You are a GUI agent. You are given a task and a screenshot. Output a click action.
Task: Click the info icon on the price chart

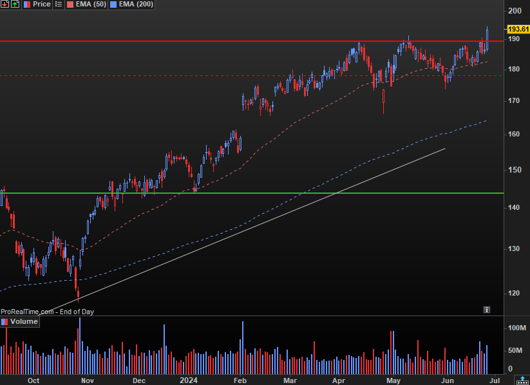click(x=487, y=310)
